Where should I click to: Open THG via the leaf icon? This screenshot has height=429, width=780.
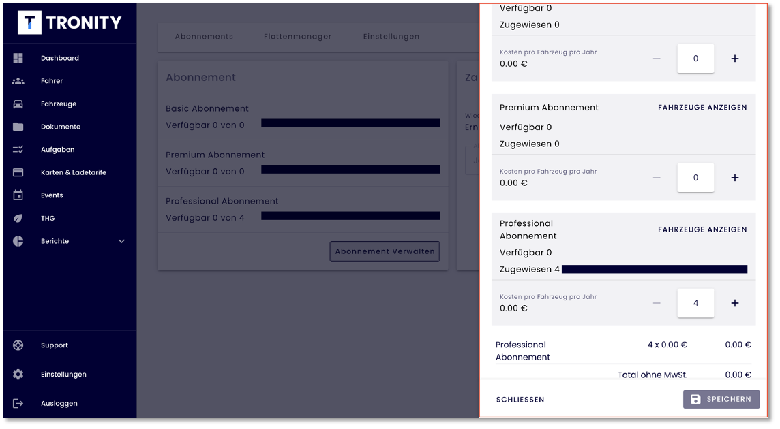click(x=18, y=219)
